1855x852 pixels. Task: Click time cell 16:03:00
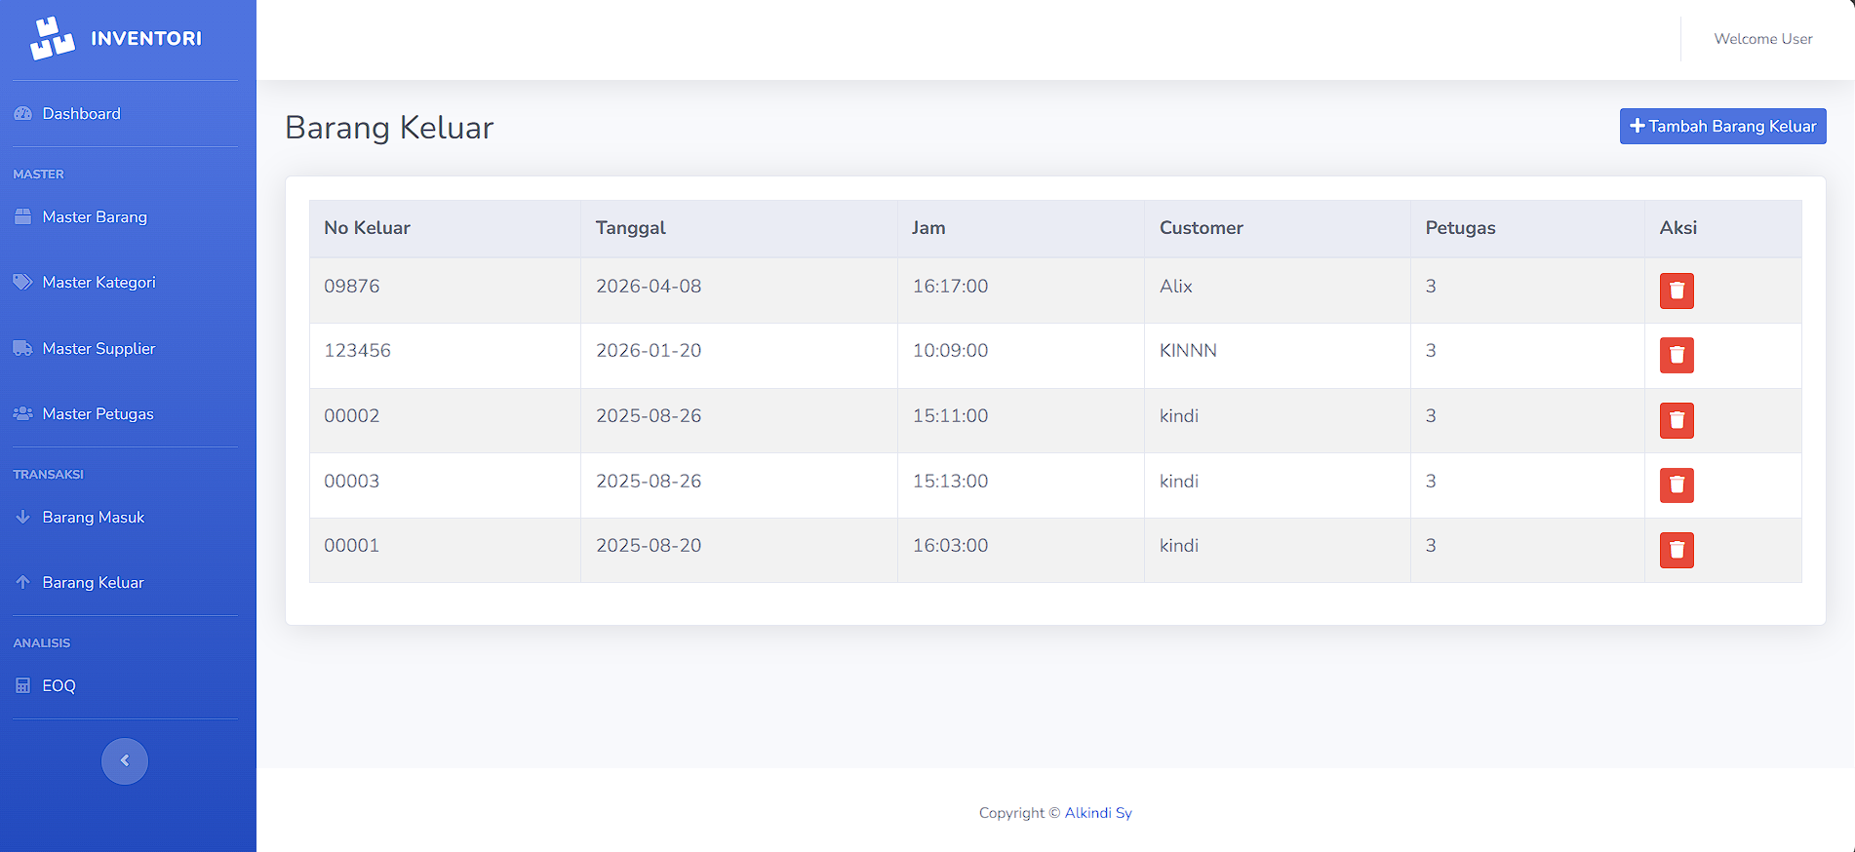click(1021, 550)
